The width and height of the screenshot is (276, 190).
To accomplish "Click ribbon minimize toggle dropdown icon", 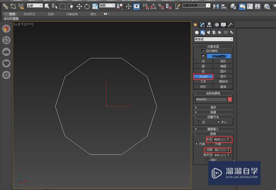I will [106, 14].
